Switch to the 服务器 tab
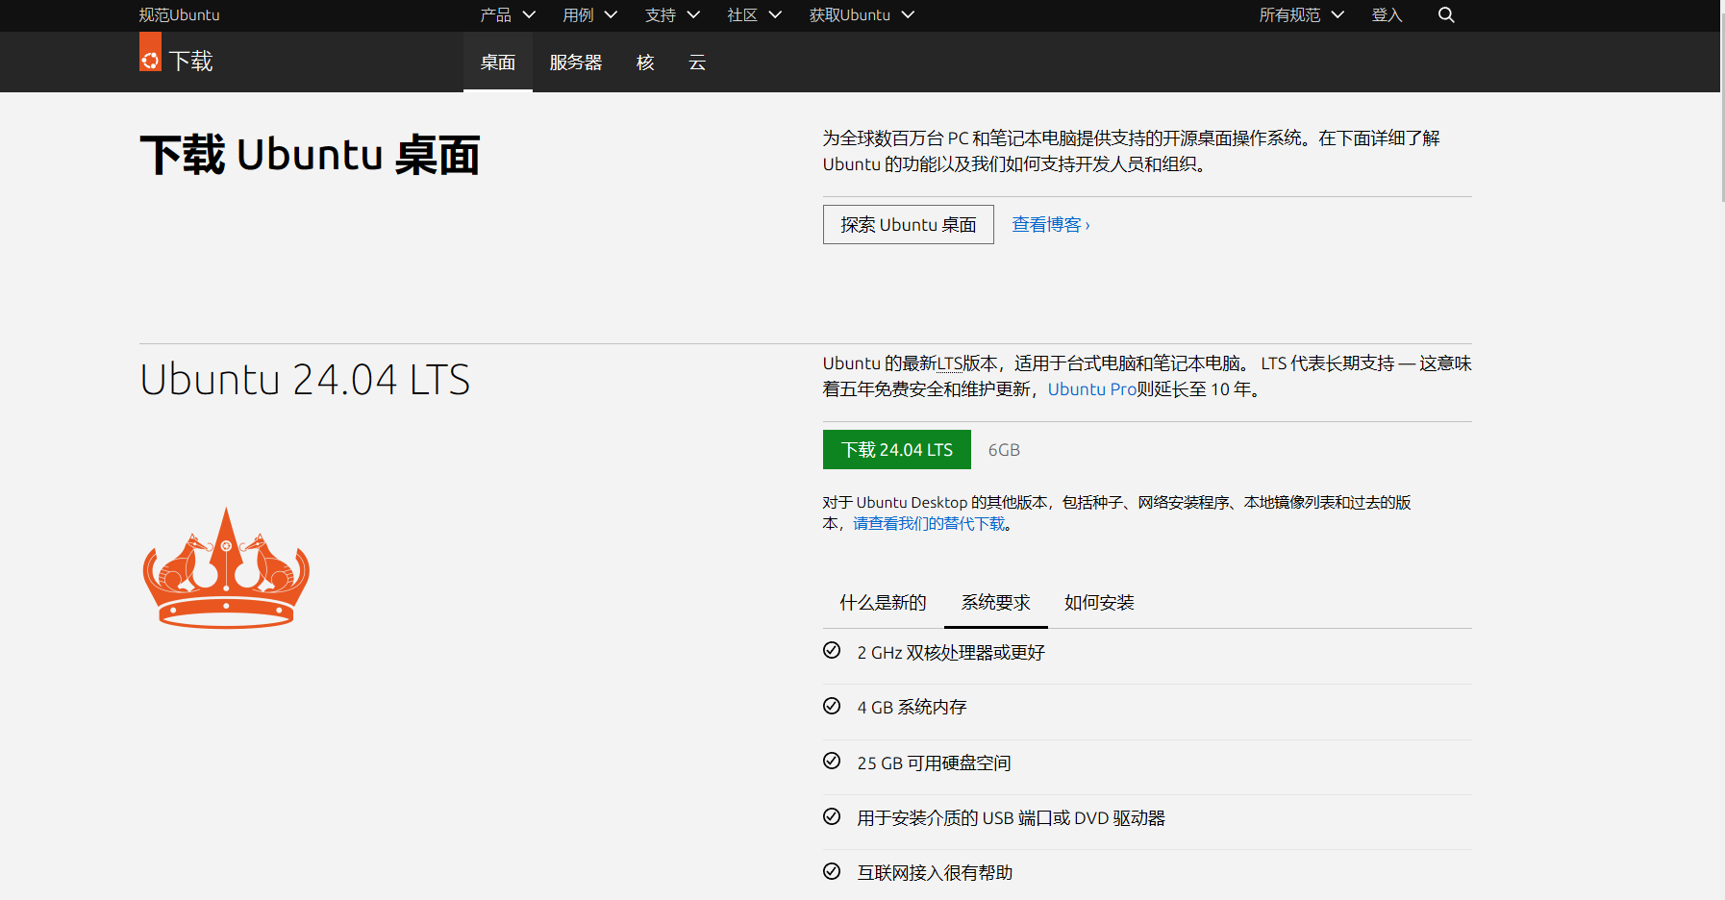Viewport: 1725px width, 900px height. 575,62
